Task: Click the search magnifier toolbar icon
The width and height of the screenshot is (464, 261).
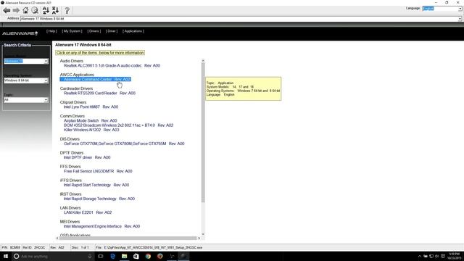Action: [x=35, y=10]
